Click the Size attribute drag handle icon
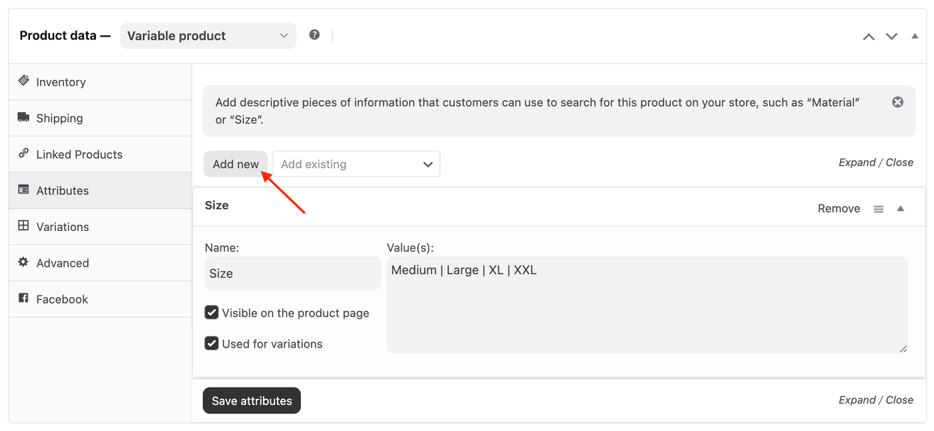The image size is (934, 431). 879,209
